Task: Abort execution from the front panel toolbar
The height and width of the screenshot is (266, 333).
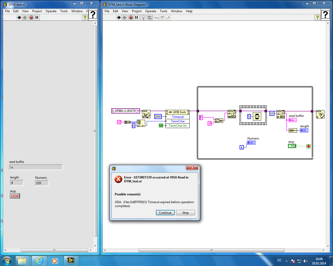Action: coord(31,18)
